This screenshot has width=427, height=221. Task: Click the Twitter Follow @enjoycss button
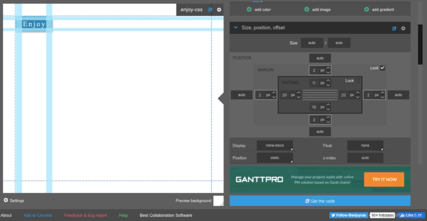348,215
